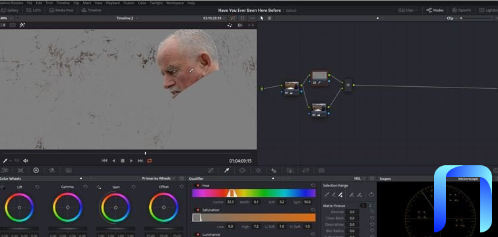Image resolution: width=498 pixels, height=237 pixels.
Task: Select node 04 in the node graph
Action: 319,110
